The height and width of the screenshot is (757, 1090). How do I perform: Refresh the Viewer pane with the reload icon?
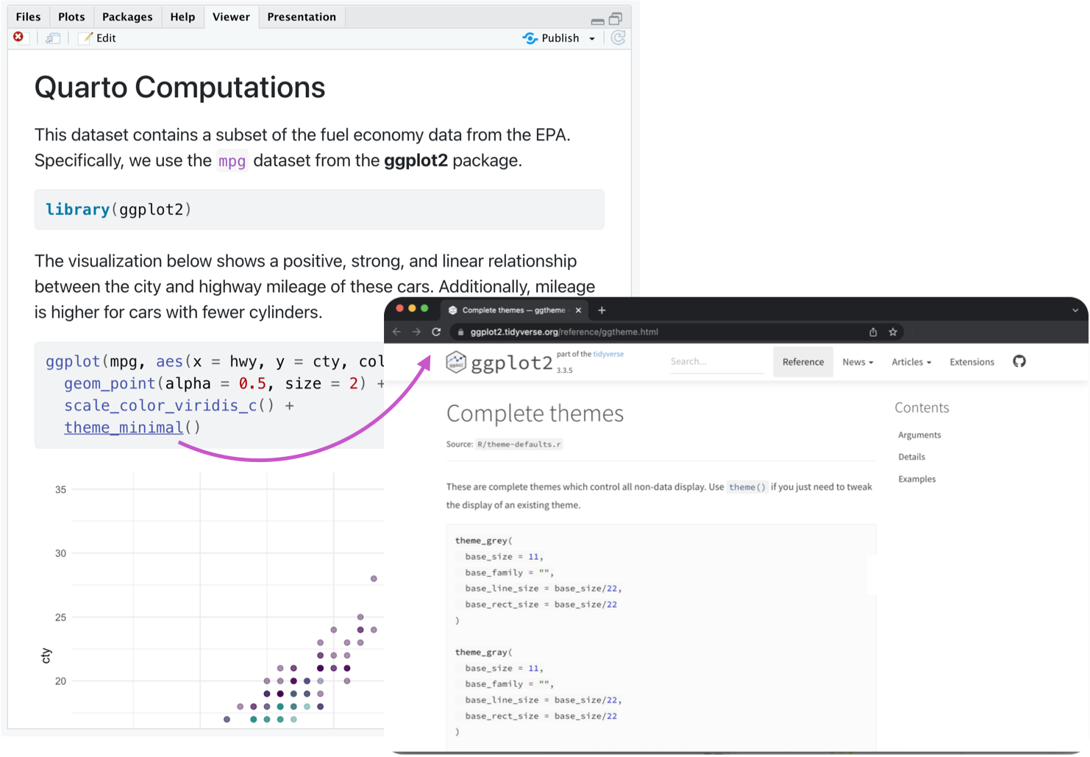click(618, 38)
